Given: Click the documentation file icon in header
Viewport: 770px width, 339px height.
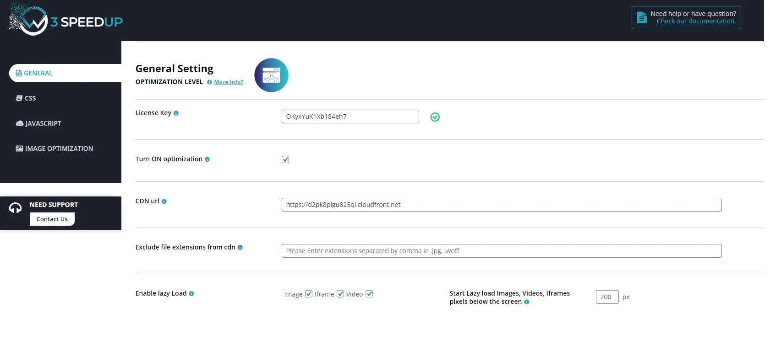Looking at the screenshot, I should (x=642, y=18).
